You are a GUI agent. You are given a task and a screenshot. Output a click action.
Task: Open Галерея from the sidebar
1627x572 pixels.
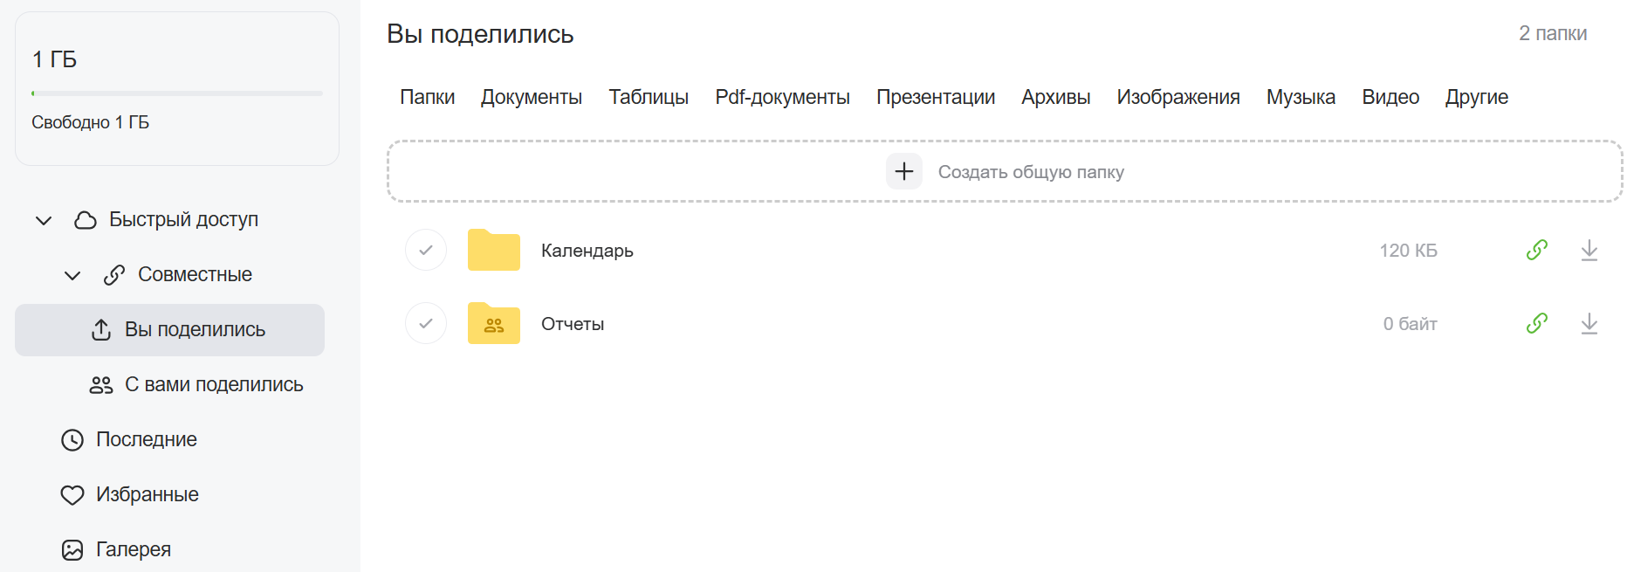[133, 549]
